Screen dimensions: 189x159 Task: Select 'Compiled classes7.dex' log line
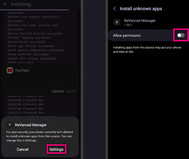point(26,109)
